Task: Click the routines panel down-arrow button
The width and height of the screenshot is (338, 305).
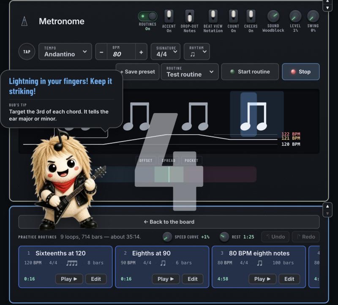Action: coord(327,213)
